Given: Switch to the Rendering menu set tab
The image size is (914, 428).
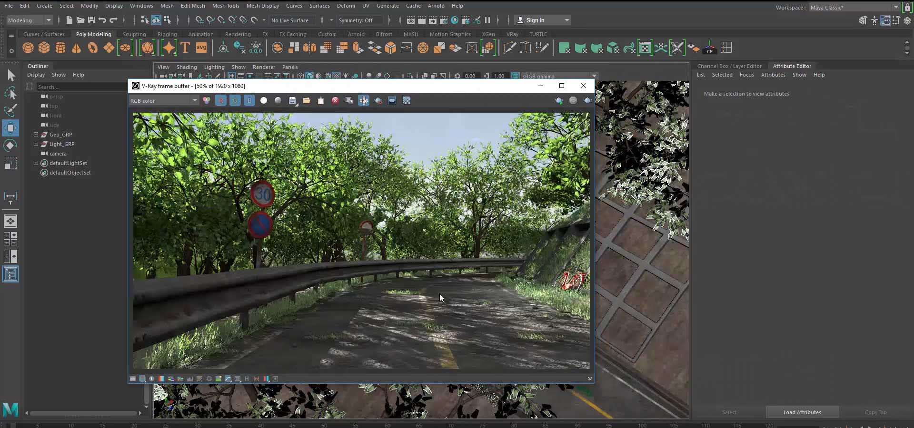Looking at the screenshot, I should (238, 34).
